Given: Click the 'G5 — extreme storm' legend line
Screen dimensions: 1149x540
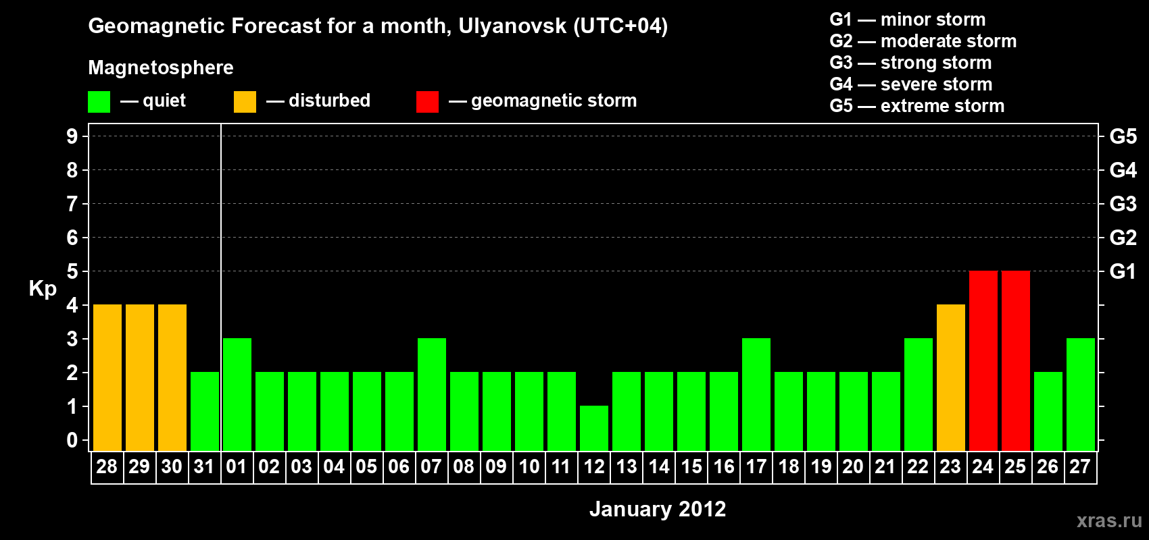Looking at the screenshot, I should pos(916,106).
